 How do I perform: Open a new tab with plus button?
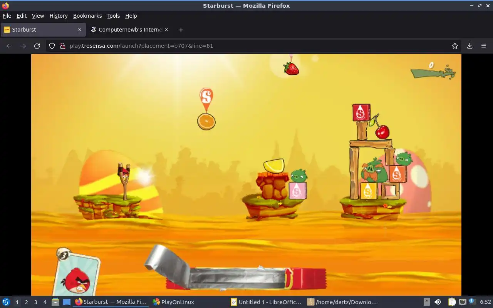181,30
